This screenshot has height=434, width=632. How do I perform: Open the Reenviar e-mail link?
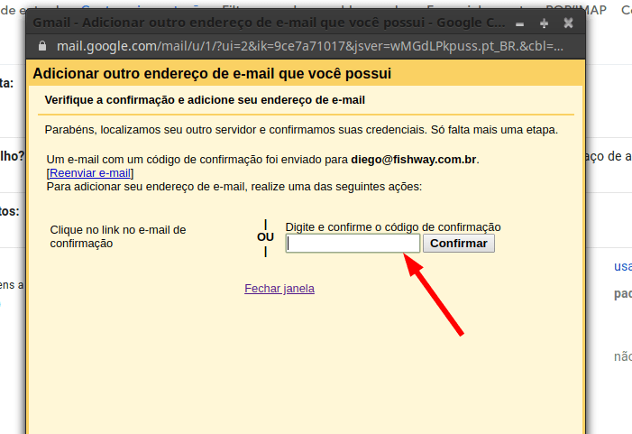pyautogui.click(x=90, y=173)
